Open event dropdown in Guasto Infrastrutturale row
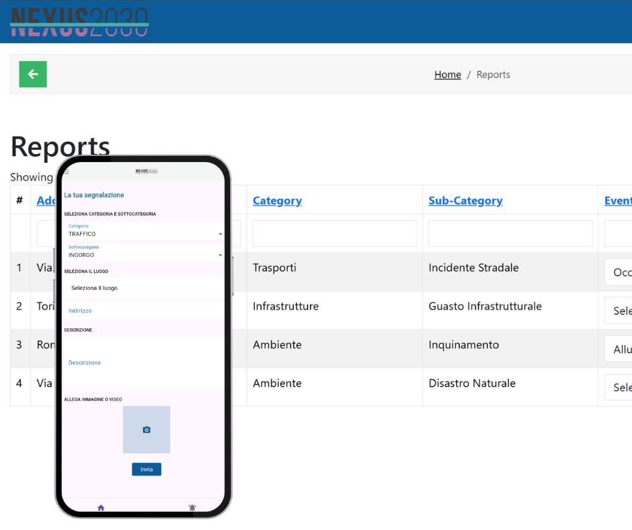Screen dimensions: 632x530 (618, 310)
